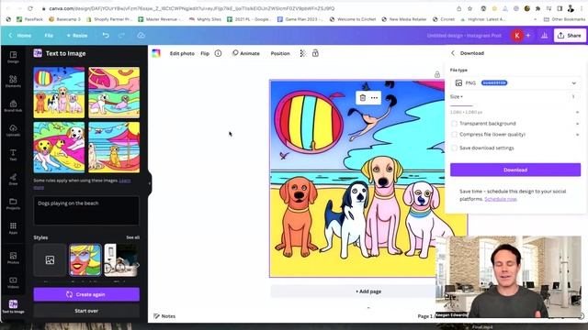Open the Apps sidebar tab
This screenshot has height=330, width=588.
click(13, 228)
